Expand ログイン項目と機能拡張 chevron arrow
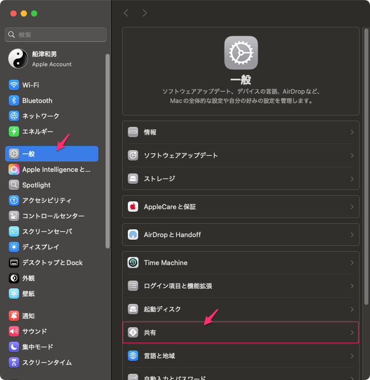The height and width of the screenshot is (380, 370). click(352, 286)
